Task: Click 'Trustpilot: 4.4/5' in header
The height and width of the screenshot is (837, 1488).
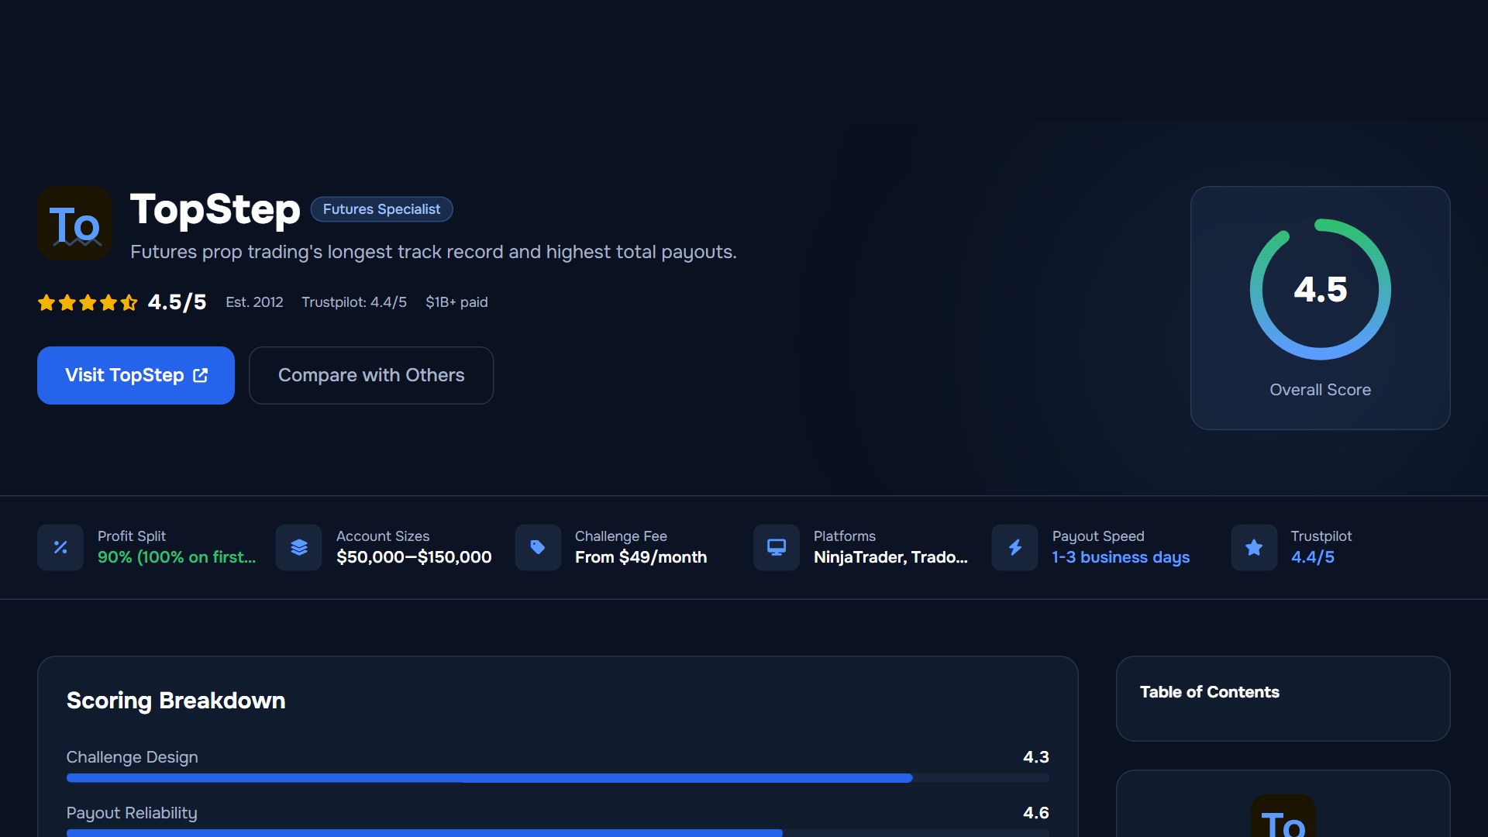Action: (x=354, y=302)
